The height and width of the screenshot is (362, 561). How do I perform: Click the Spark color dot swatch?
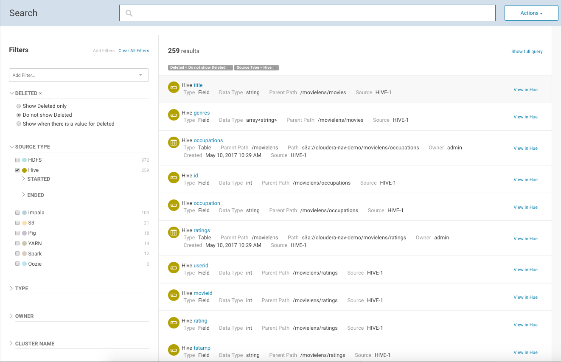pos(25,254)
